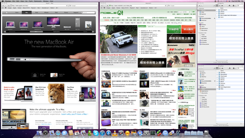245x138 pixels.
Task: Switch MacPro Finder window to icon view
Action: [214, 5]
